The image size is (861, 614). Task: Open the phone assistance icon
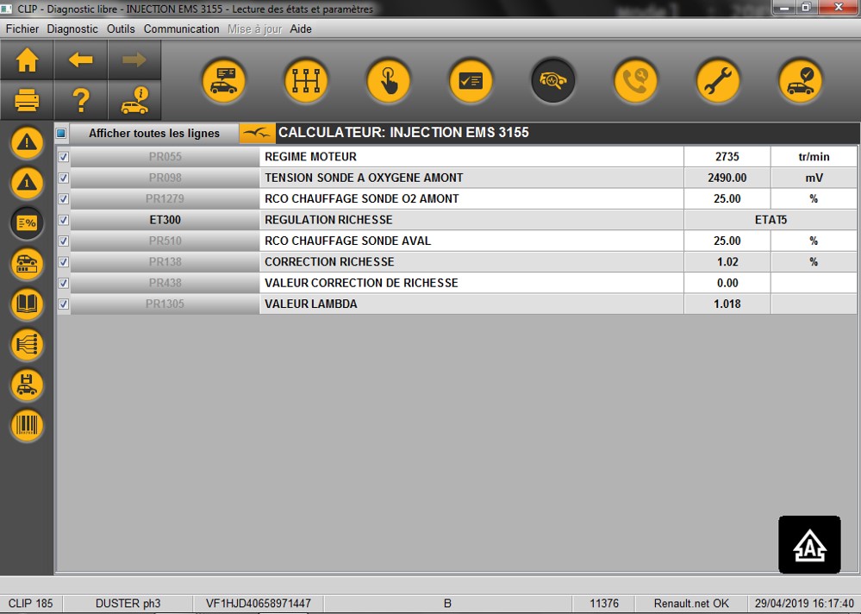point(635,81)
